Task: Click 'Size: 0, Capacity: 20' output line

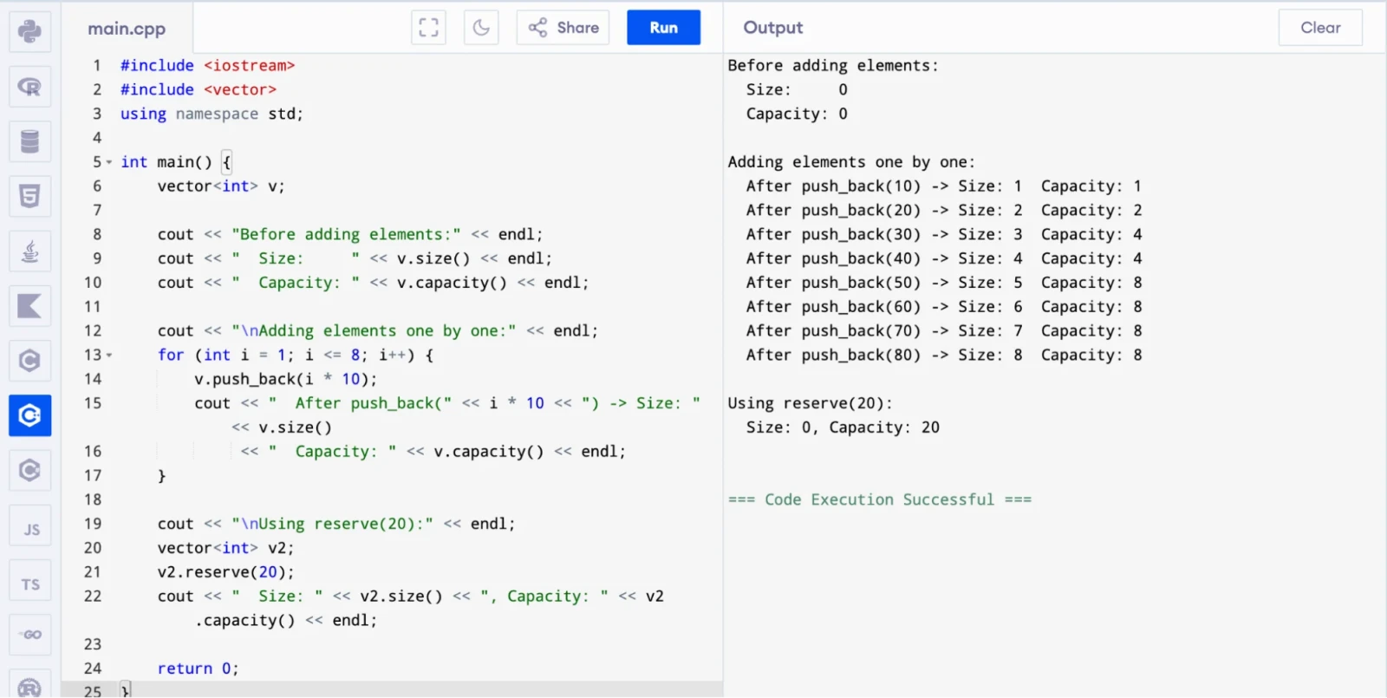Action: point(843,427)
